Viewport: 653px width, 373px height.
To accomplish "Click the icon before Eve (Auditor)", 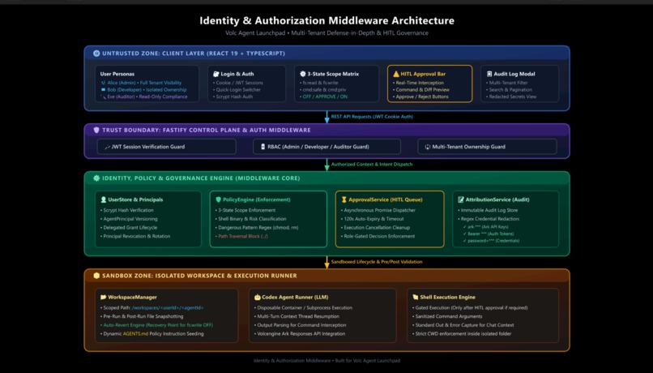I will (103, 96).
